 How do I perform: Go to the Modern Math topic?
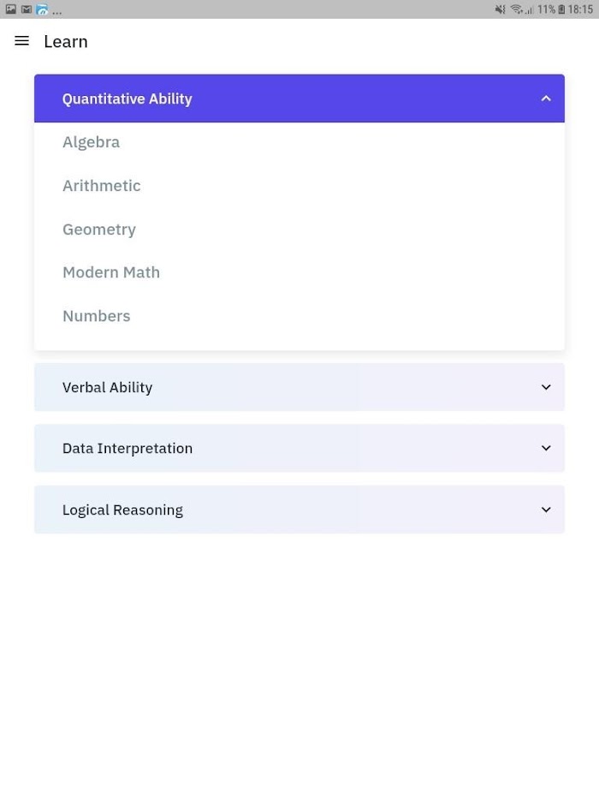coord(111,272)
